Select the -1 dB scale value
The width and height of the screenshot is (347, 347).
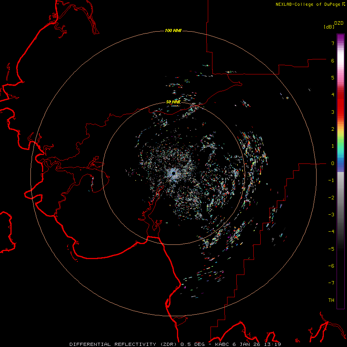coord(331,180)
